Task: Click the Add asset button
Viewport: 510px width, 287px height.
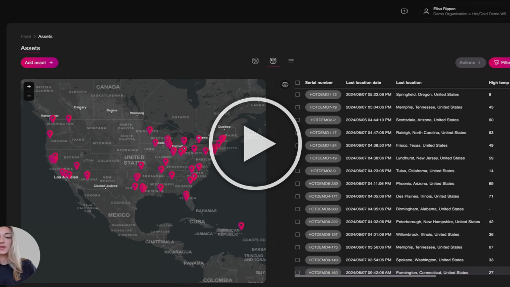Action: [39, 63]
